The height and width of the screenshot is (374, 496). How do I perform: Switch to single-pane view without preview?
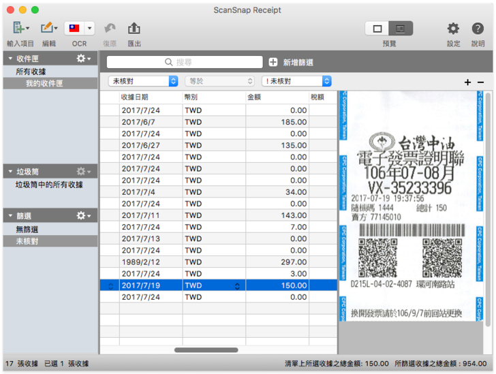377,29
